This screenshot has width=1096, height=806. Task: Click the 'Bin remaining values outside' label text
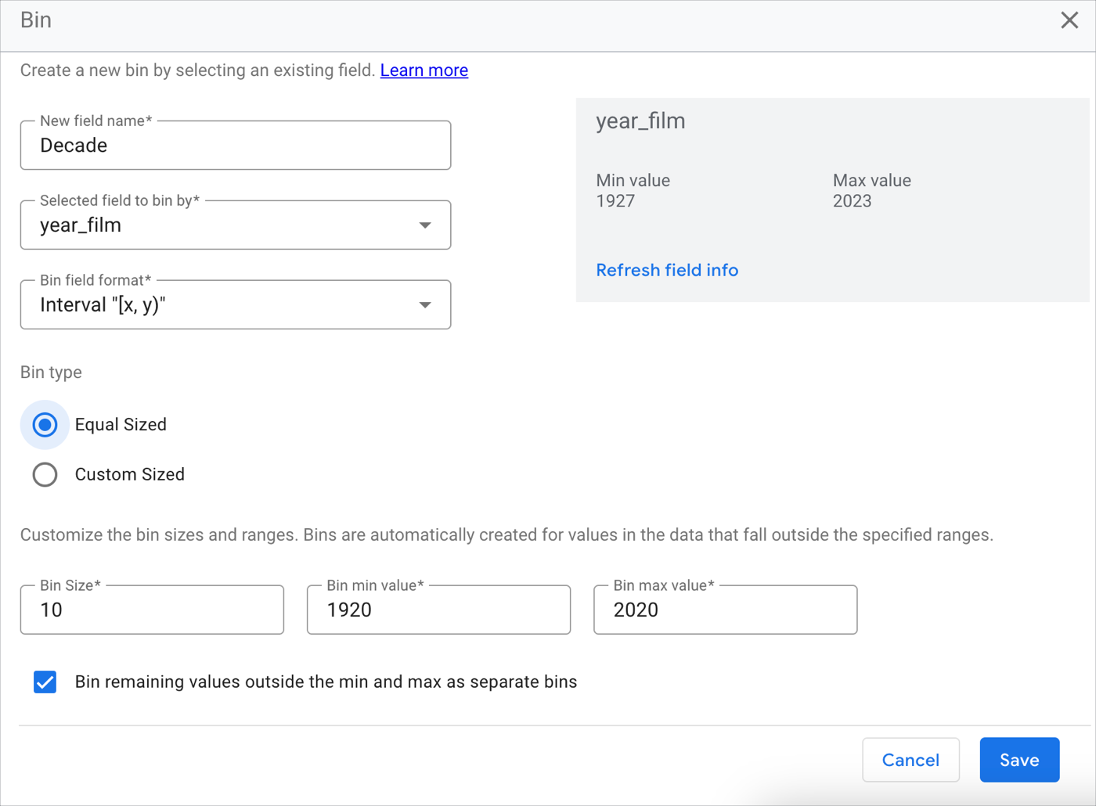point(326,682)
